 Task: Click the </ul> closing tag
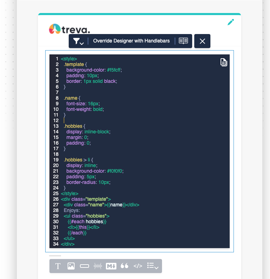click(x=69, y=238)
